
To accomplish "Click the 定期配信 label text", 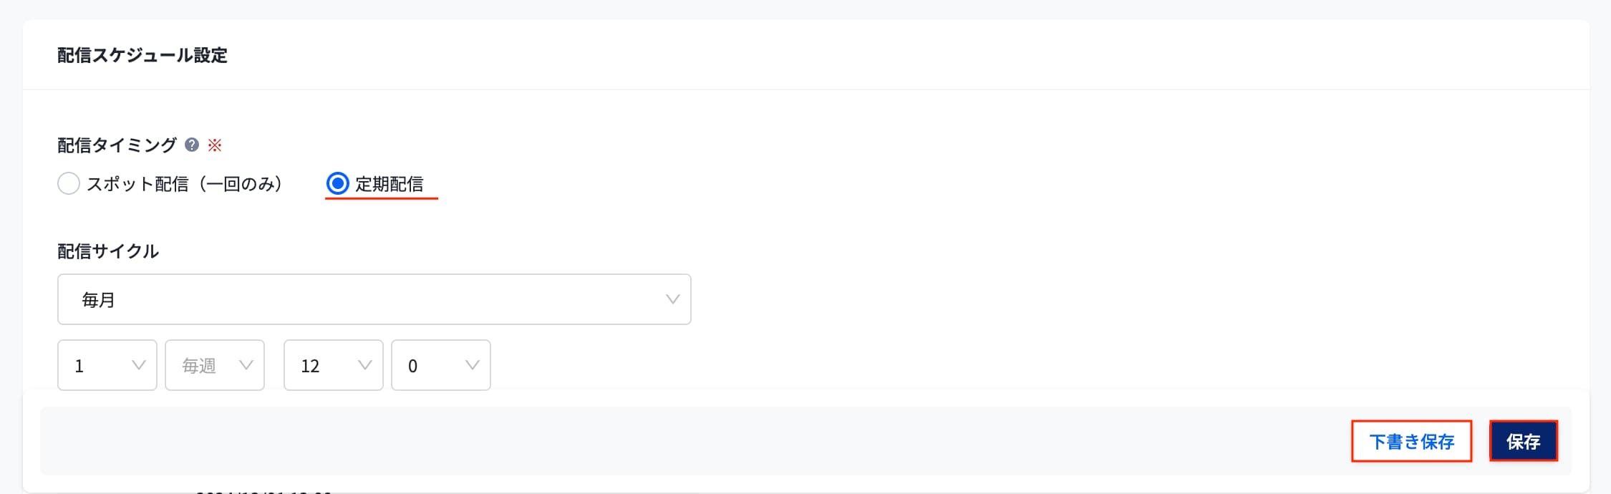I will click(x=389, y=184).
